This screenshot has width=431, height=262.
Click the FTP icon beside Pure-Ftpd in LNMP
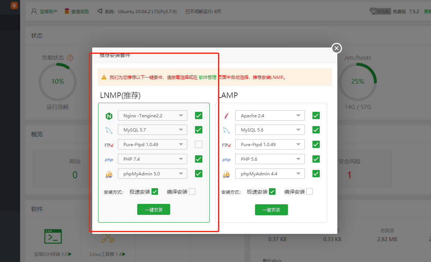109,144
